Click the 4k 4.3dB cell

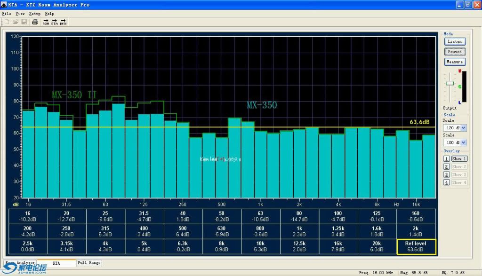105,246
